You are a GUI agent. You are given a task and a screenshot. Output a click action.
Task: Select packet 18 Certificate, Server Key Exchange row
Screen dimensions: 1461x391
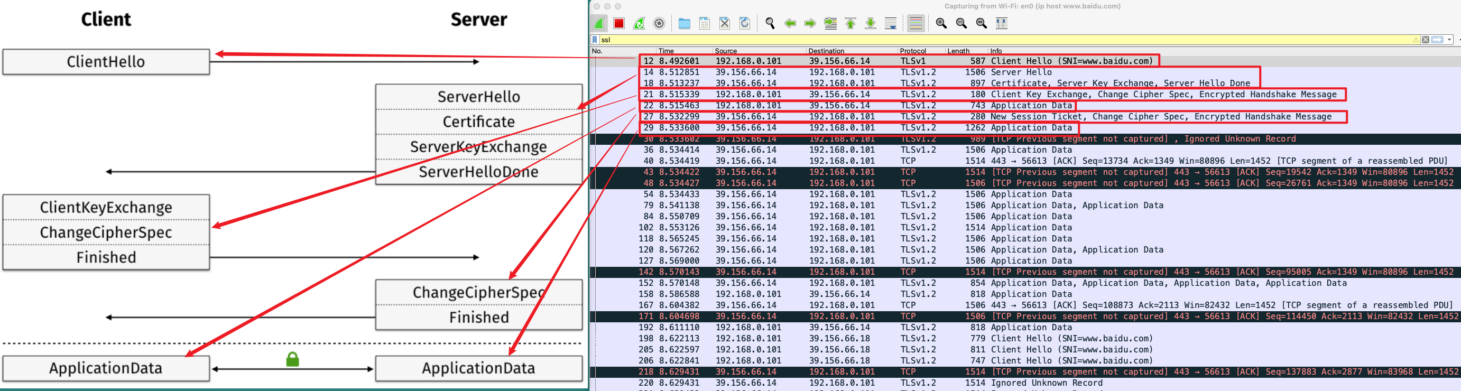click(x=1025, y=83)
